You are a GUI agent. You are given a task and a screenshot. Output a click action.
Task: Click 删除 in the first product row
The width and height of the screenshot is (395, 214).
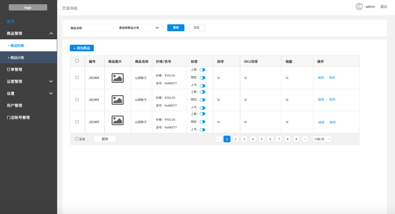[x=332, y=77]
